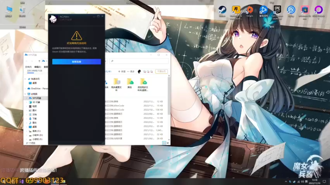Select the 系统 (C:) drive
The width and height of the screenshot is (330, 185).
35,131
